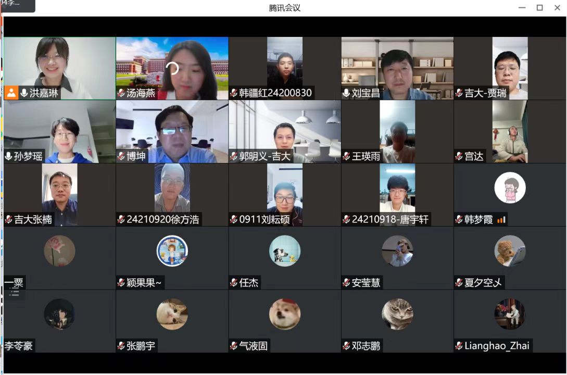Screen dimensions: 567x375
Task: Click the muted mic icon next to 颖果果~
Action: (121, 283)
